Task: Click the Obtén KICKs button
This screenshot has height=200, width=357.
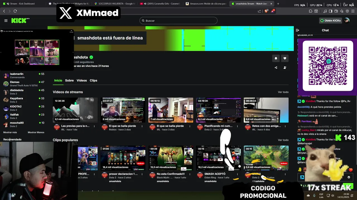Action: click(x=331, y=21)
